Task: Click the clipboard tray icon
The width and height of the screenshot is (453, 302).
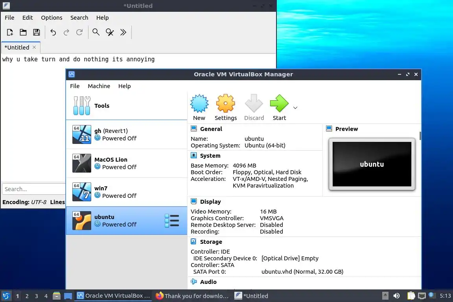Action: pyautogui.click(x=411, y=296)
